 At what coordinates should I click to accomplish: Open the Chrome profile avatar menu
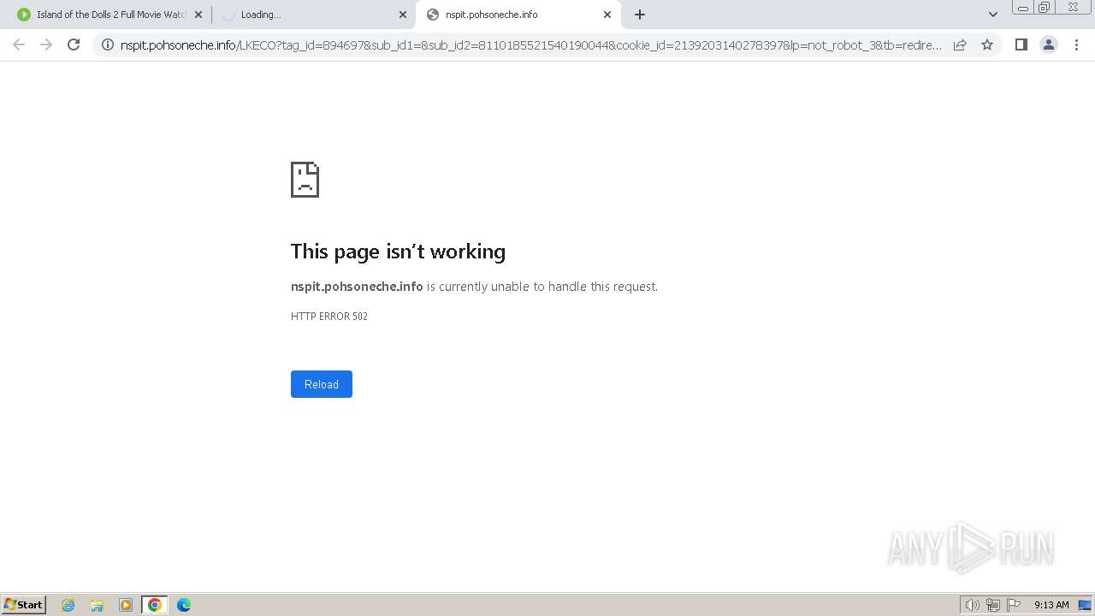[x=1049, y=44]
